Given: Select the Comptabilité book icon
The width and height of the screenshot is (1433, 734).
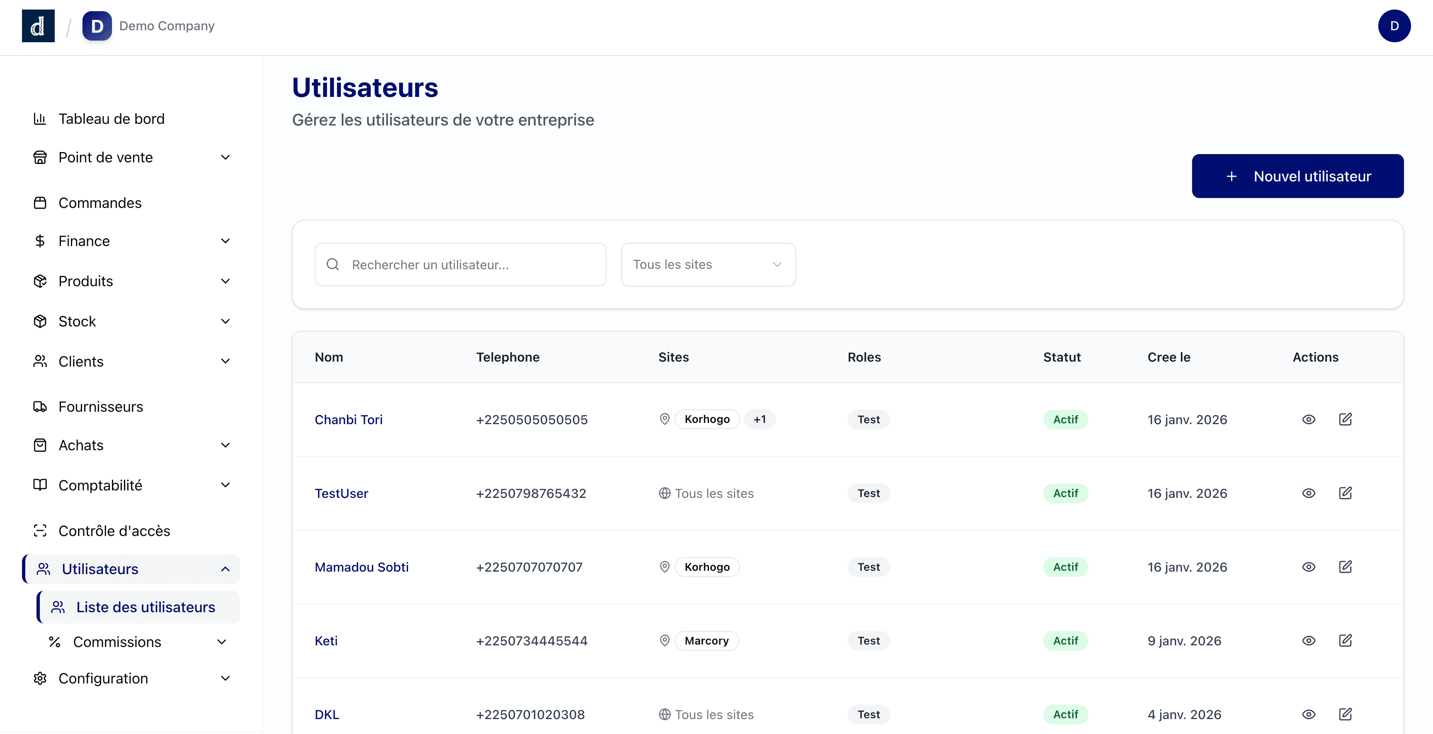Looking at the screenshot, I should [39, 485].
